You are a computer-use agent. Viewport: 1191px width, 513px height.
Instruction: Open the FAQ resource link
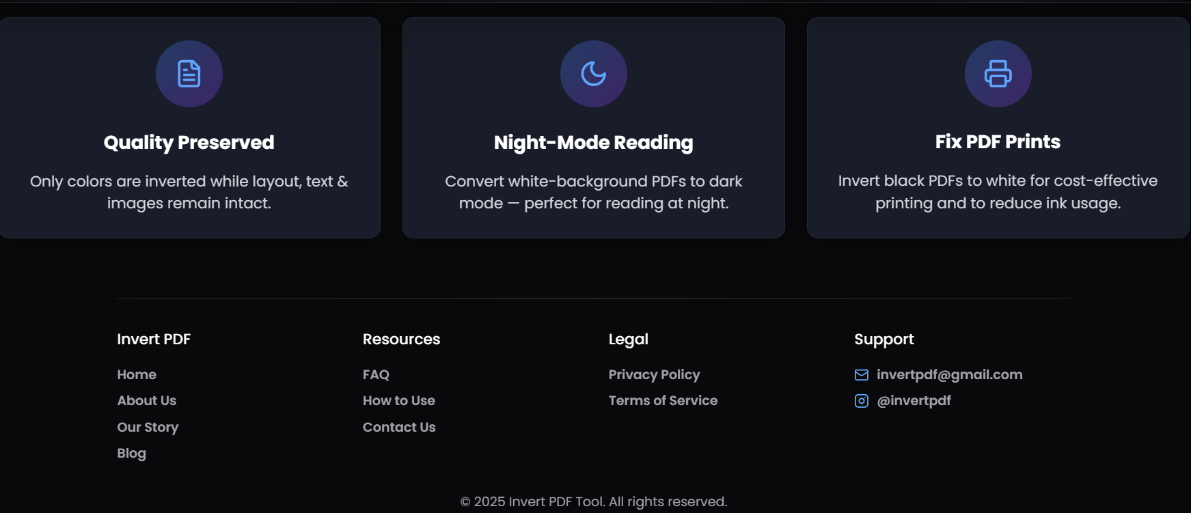tap(376, 374)
